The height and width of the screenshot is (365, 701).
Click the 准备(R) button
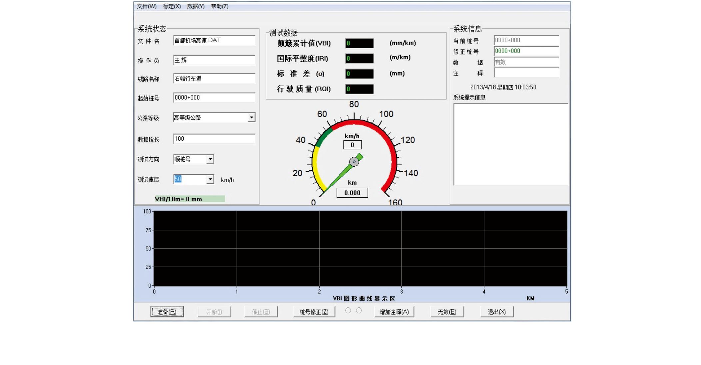pyautogui.click(x=167, y=312)
